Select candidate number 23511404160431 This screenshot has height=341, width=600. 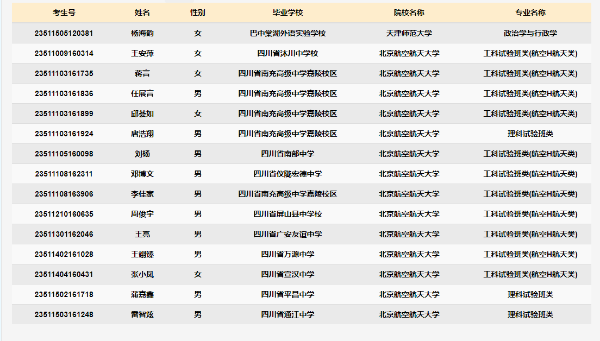pyautogui.click(x=64, y=274)
